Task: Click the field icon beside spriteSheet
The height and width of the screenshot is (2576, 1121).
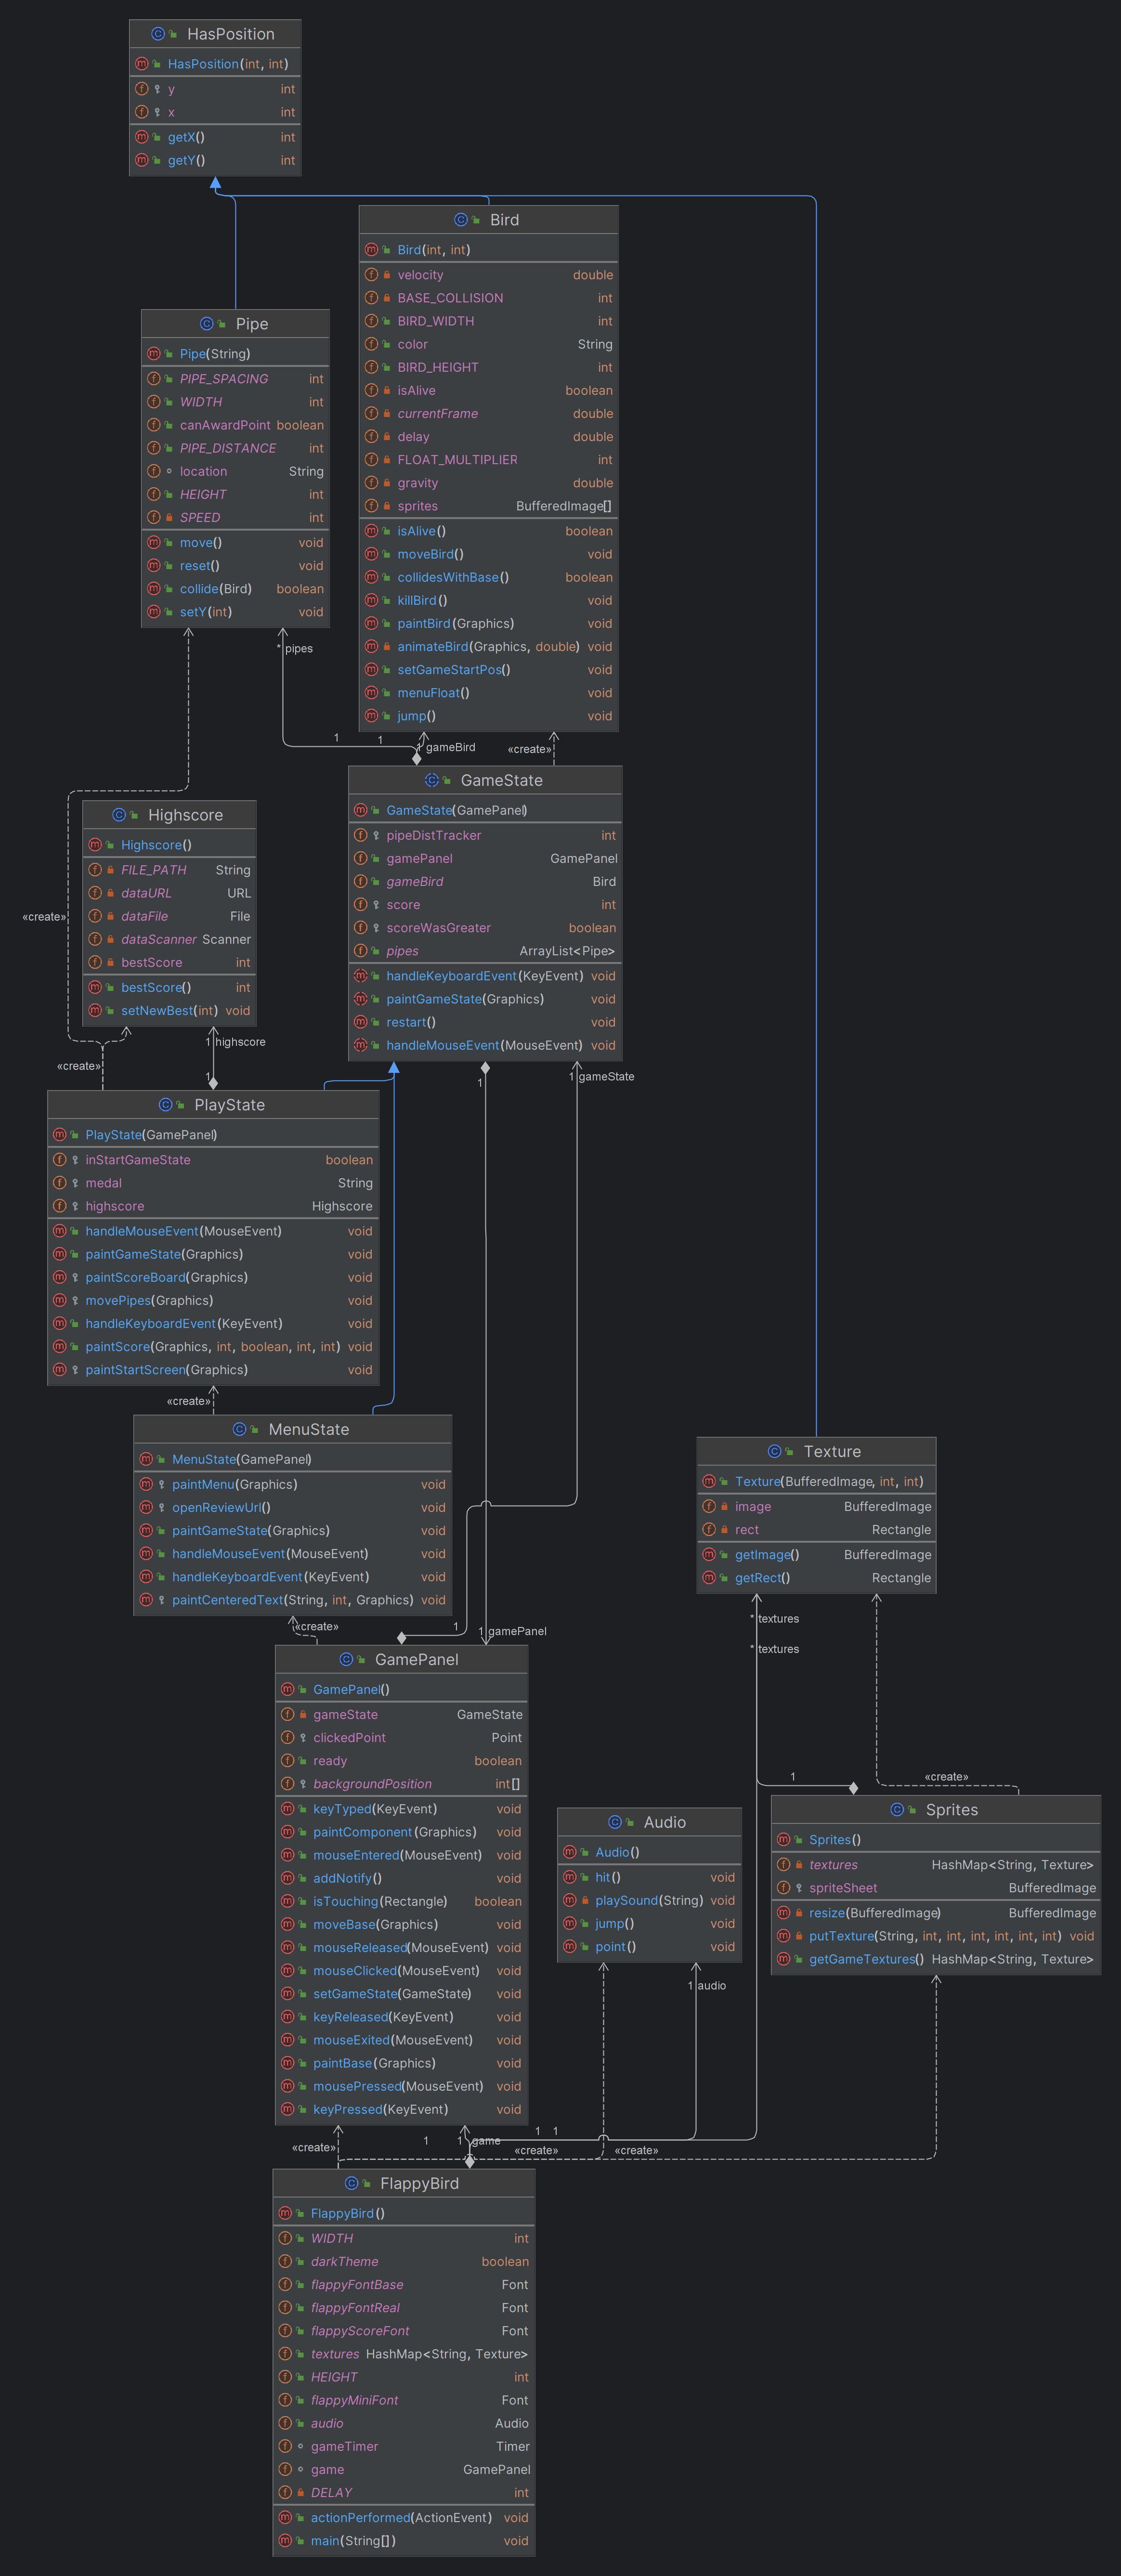Action: (784, 1888)
